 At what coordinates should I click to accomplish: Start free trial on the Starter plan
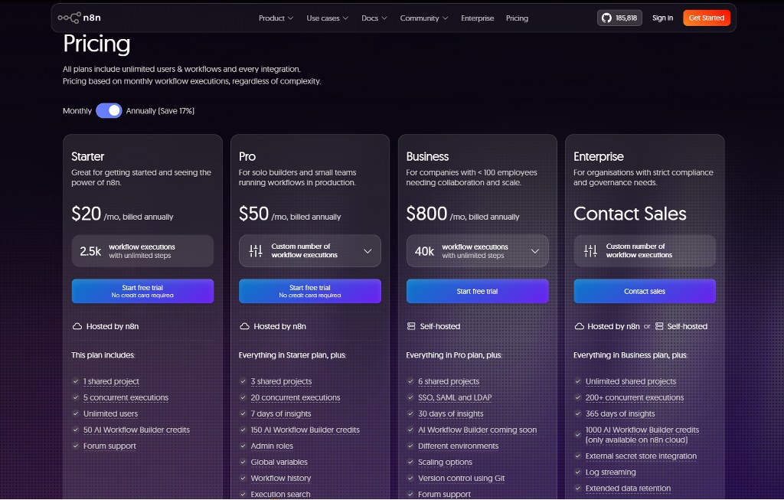click(142, 291)
